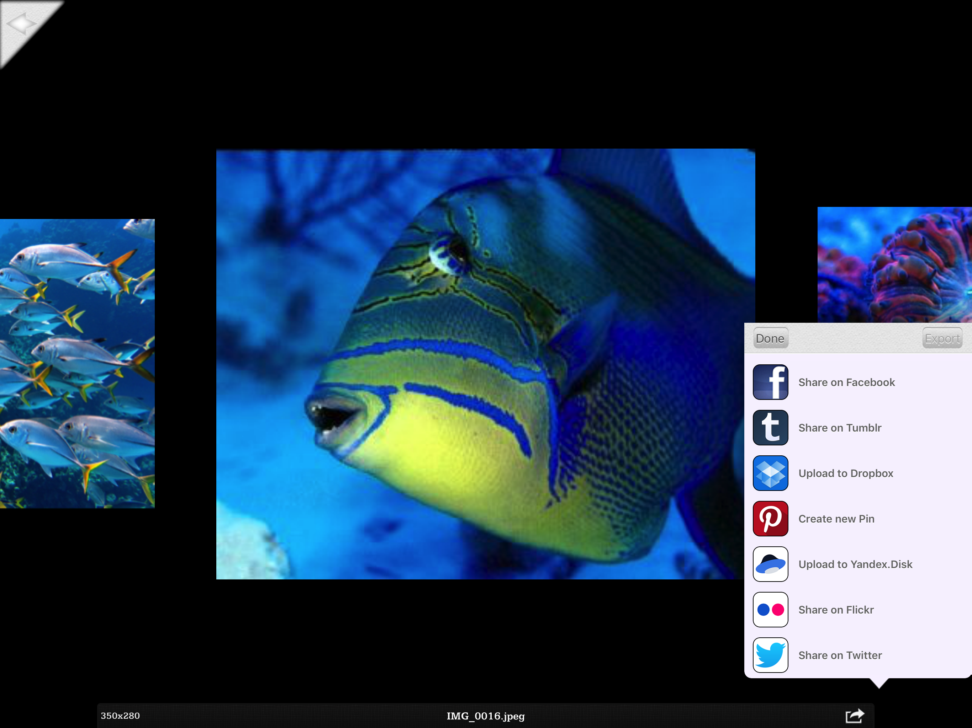The height and width of the screenshot is (728, 972).
Task: Select the Upload to Dropbox text
Action: click(845, 473)
